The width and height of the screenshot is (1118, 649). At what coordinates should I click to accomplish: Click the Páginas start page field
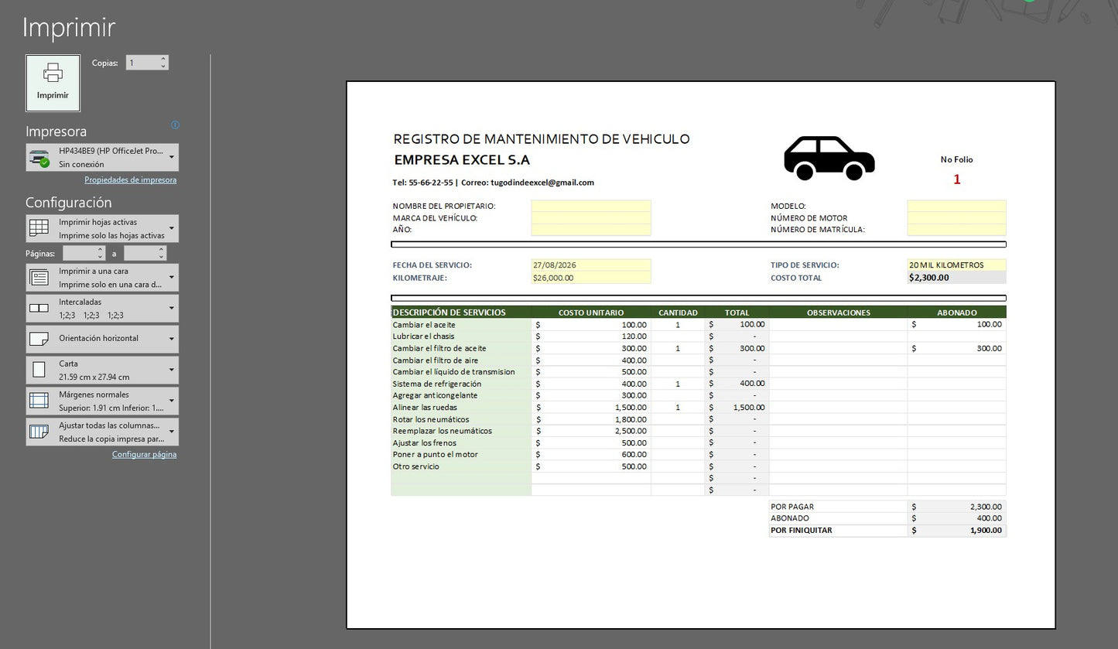(80, 253)
